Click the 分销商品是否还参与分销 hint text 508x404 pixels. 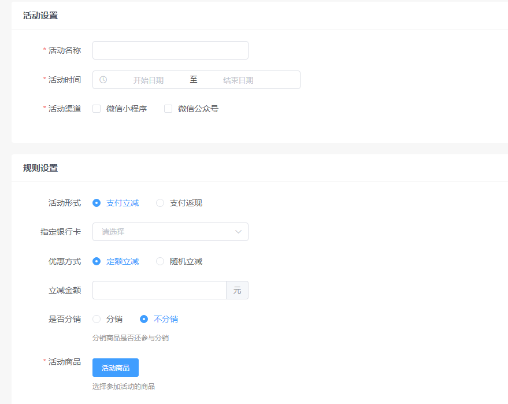click(x=131, y=338)
